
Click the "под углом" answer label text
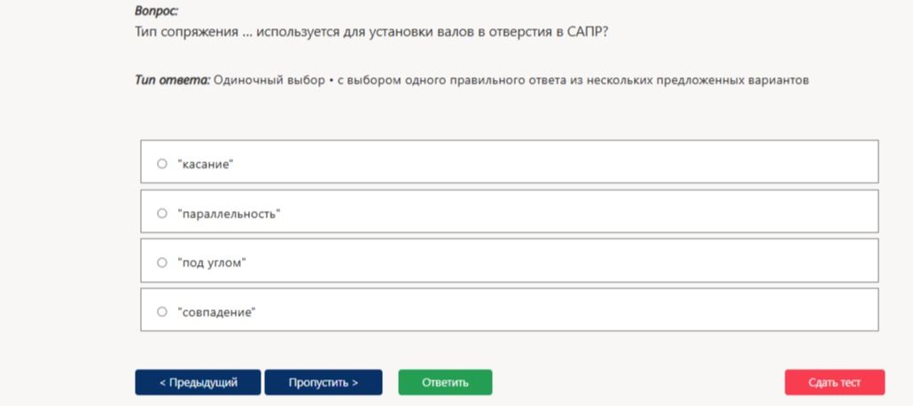click(212, 263)
